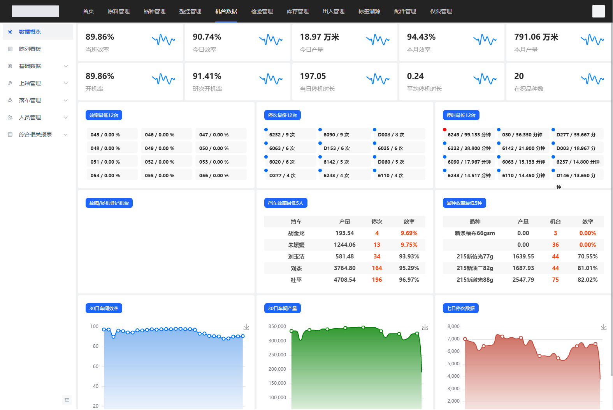Select machine 6249 with red status dot
This screenshot has width=613, height=410.
tap(469, 134)
